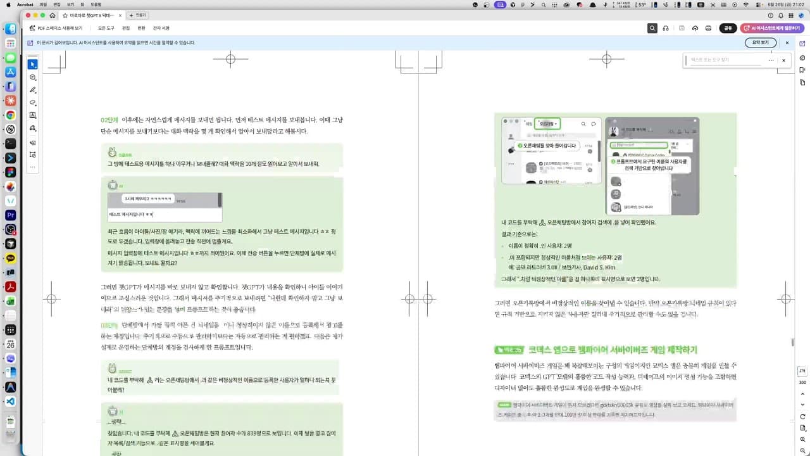
Task: Click the read aloud headphones icon
Action: pos(666,28)
